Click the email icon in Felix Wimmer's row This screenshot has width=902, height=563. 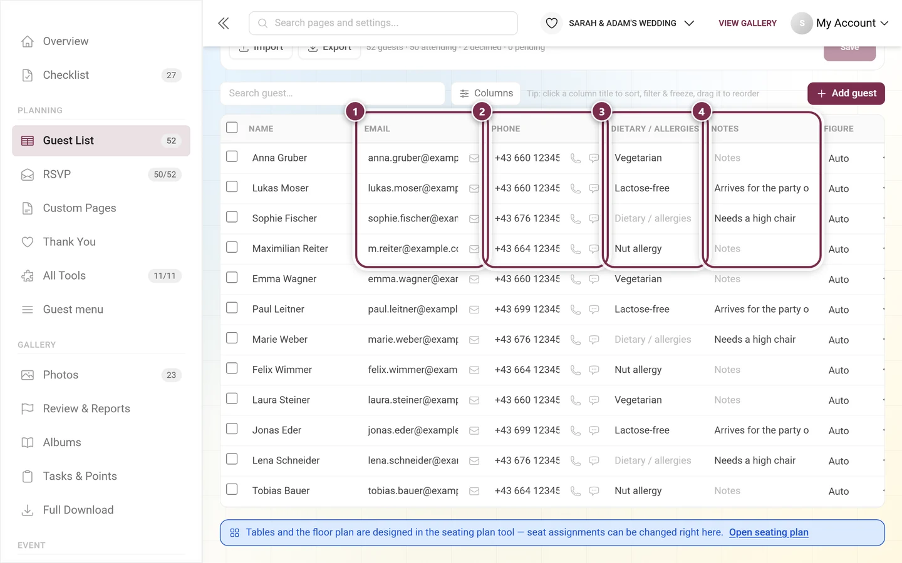click(474, 370)
